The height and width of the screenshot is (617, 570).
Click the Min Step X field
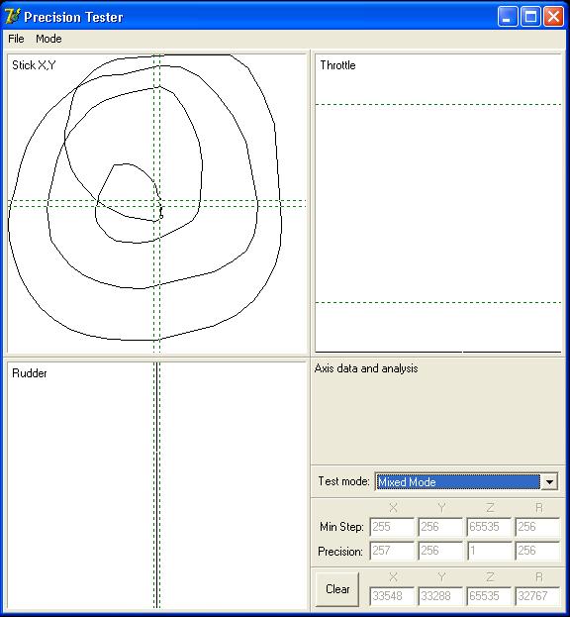pyautogui.click(x=392, y=527)
